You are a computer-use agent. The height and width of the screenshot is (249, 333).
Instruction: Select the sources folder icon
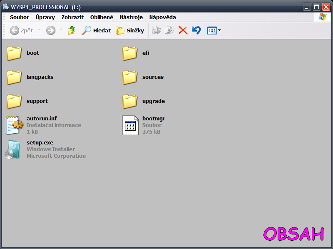point(130,78)
